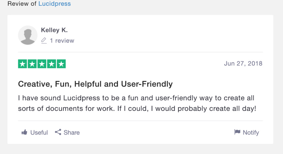This screenshot has width=283, height=154.
Task: Click the pencil icon beside review count
Action: click(x=44, y=40)
